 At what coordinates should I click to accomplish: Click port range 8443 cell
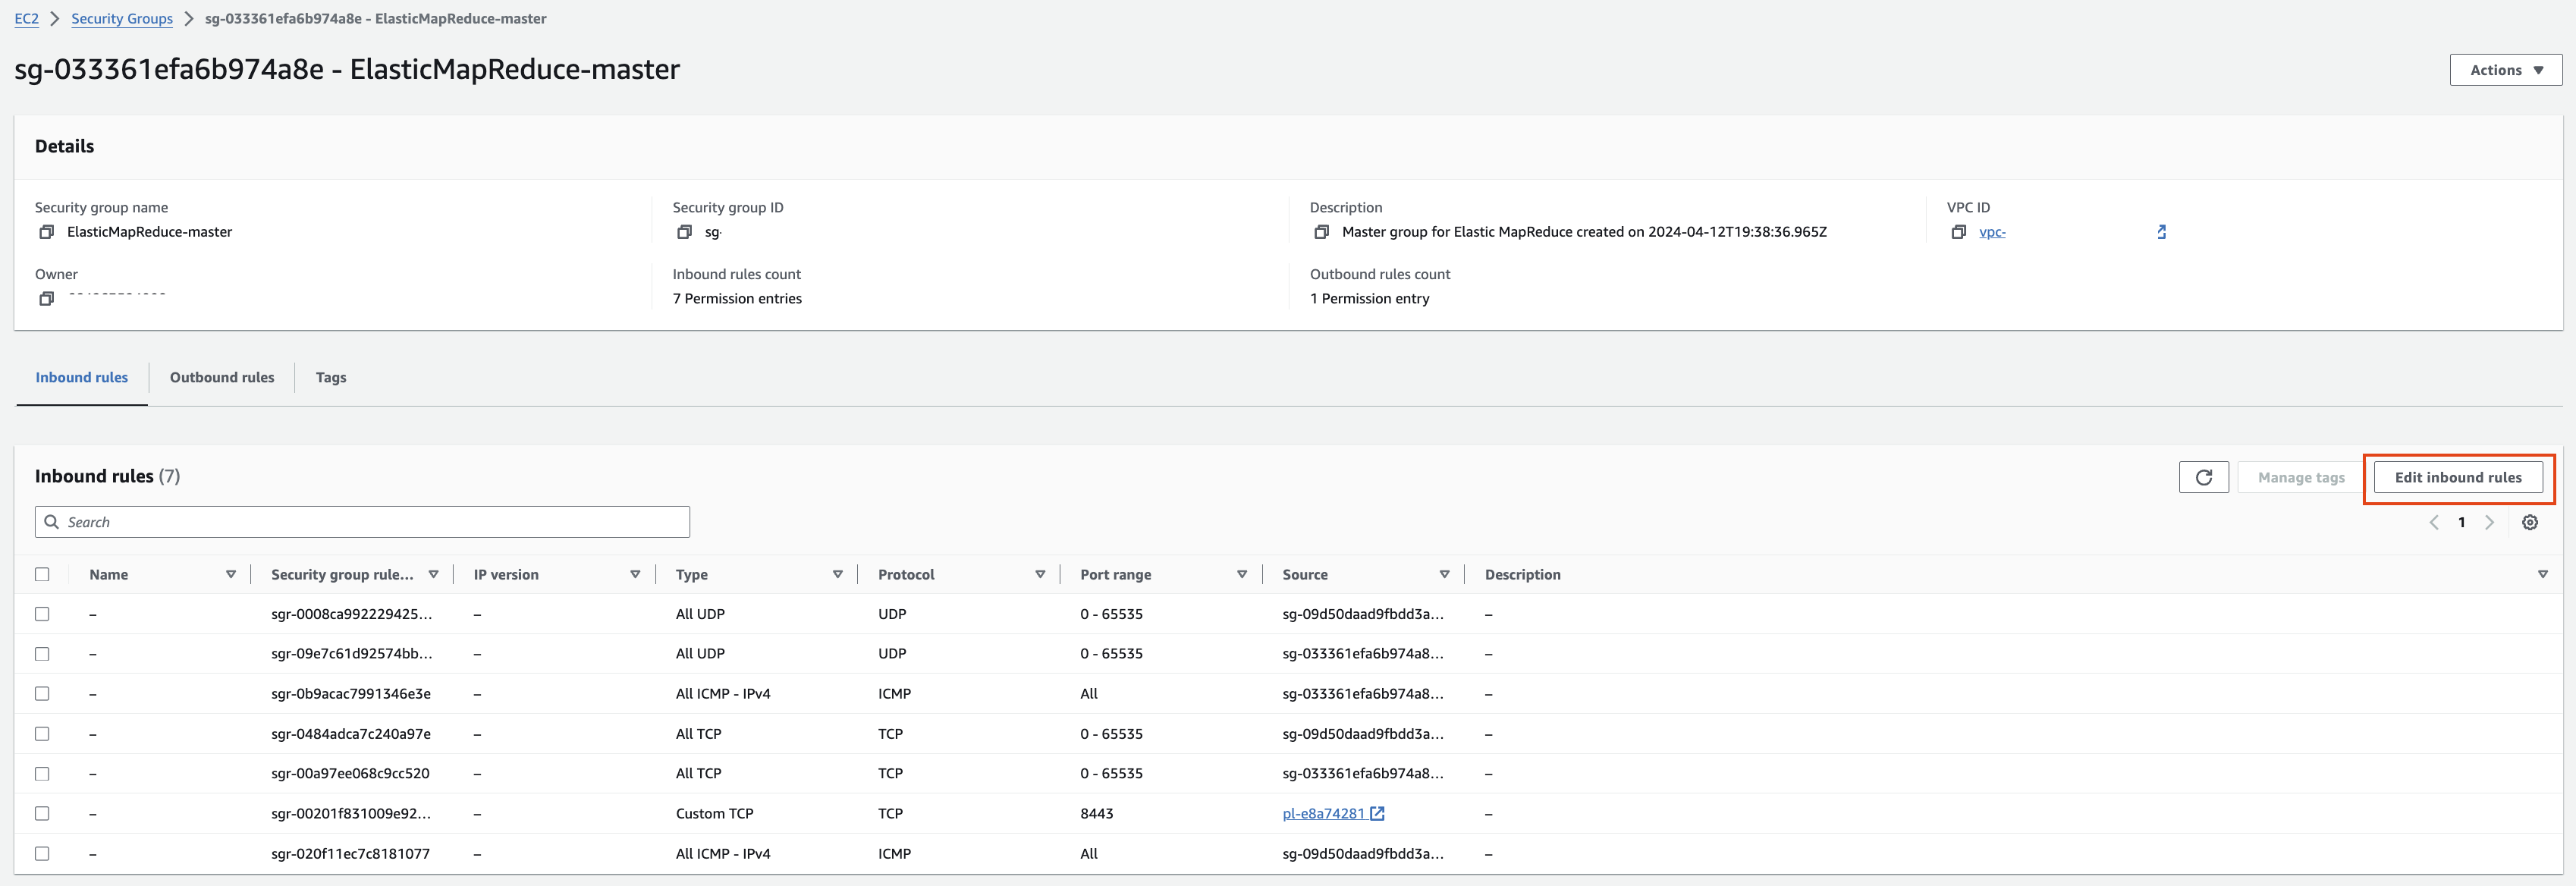coord(1097,813)
